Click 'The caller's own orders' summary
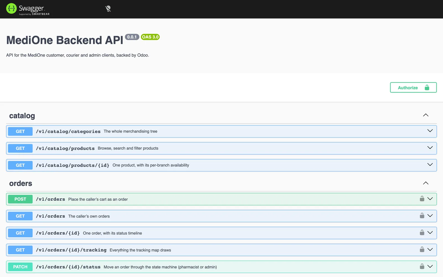This screenshot has height=277, width=443. tap(89, 216)
